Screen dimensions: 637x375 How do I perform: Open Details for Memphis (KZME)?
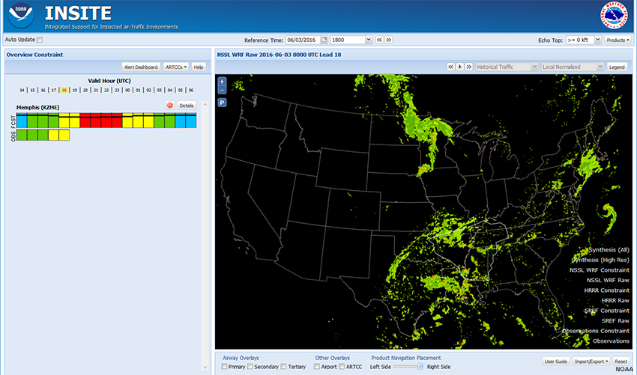(x=187, y=106)
